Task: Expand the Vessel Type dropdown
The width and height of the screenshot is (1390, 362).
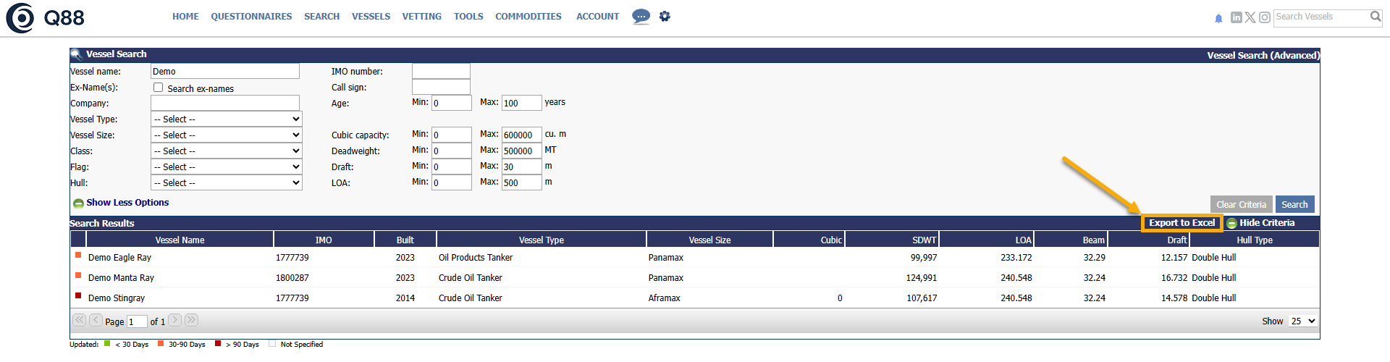Action: pos(226,119)
